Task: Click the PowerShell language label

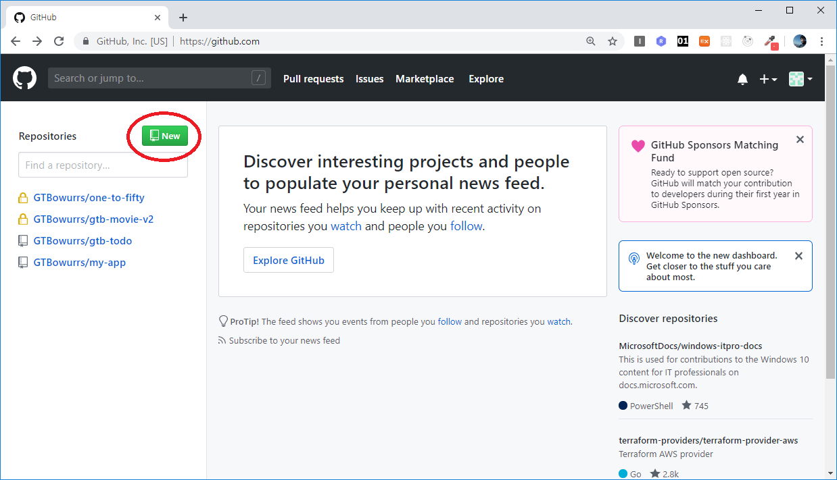Action: [652, 406]
